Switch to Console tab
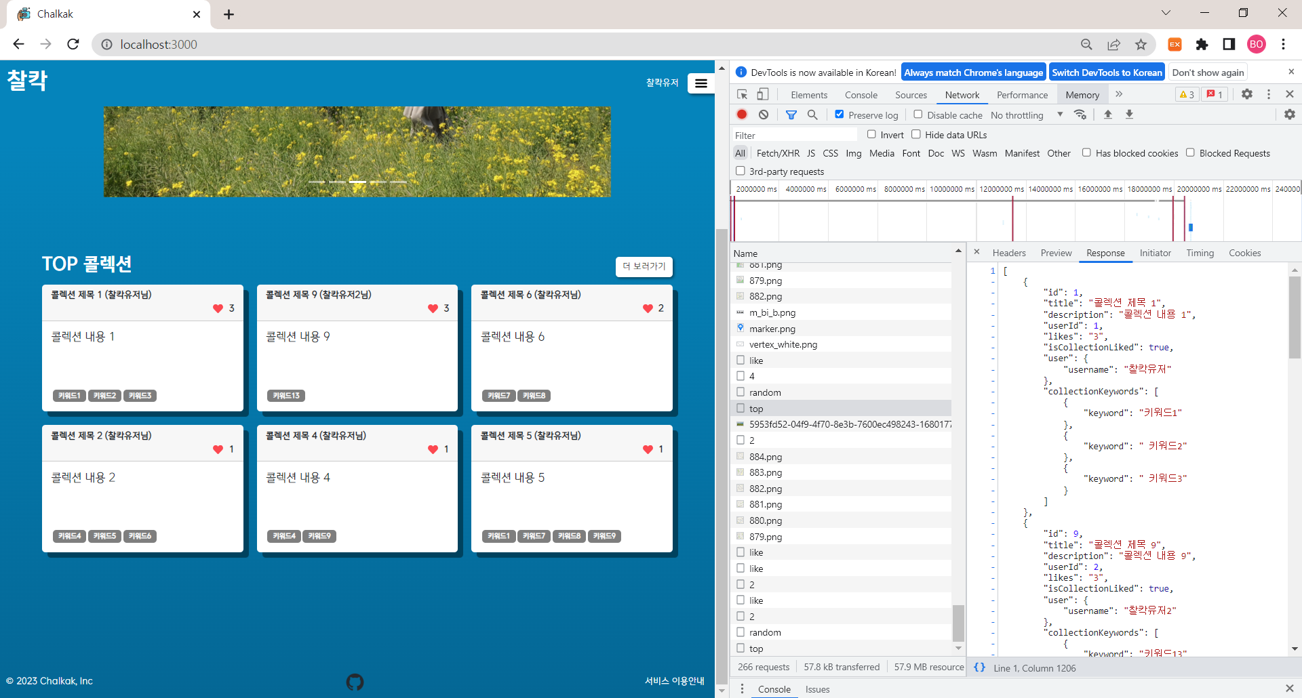Image resolution: width=1302 pixels, height=698 pixels. 861,95
